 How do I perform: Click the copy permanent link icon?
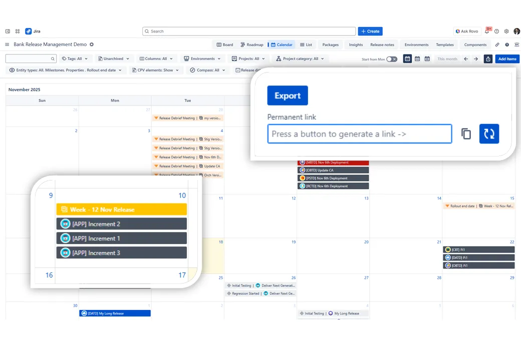click(466, 134)
